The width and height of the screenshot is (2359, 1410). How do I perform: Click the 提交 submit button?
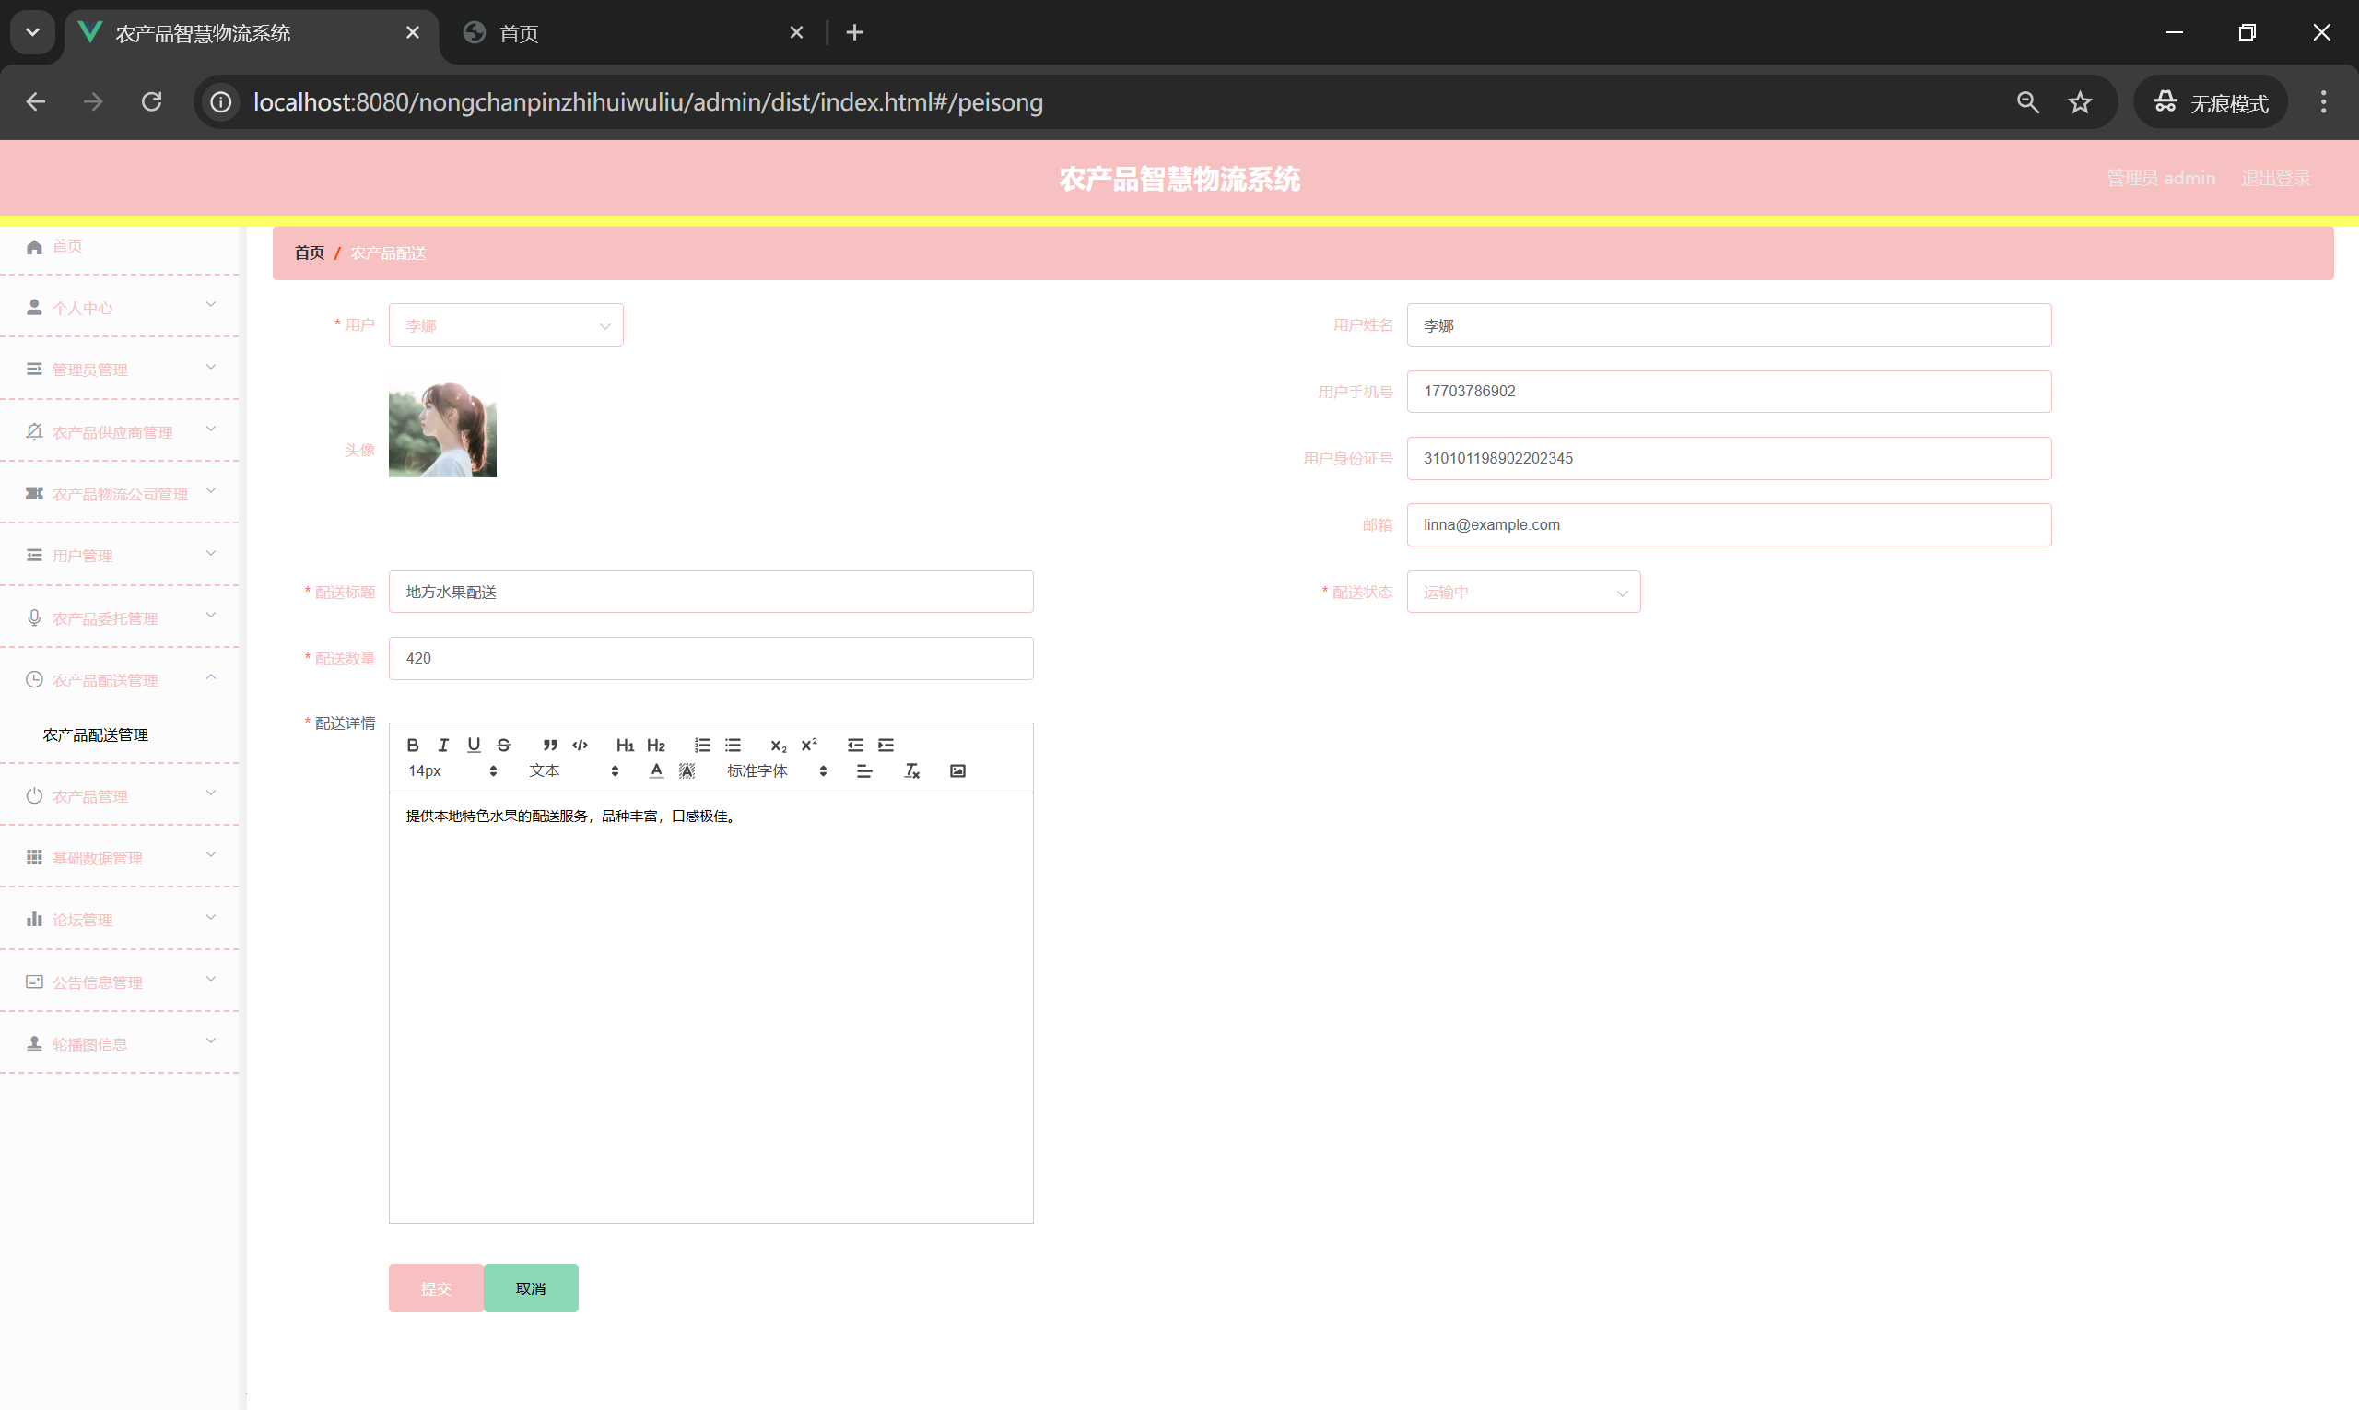click(435, 1287)
